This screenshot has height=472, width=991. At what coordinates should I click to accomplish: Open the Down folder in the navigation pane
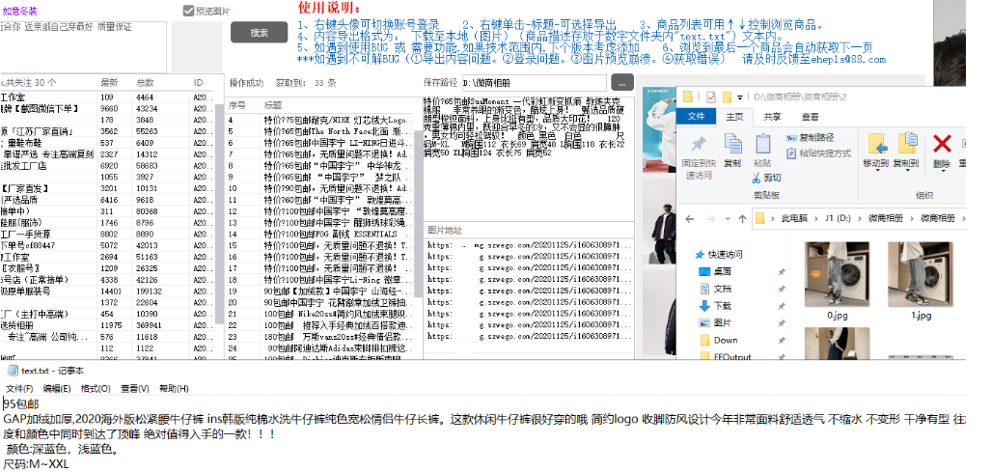coord(725,340)
